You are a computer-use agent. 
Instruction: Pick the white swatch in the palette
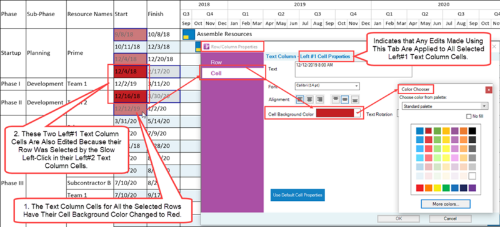click(472, 176)
